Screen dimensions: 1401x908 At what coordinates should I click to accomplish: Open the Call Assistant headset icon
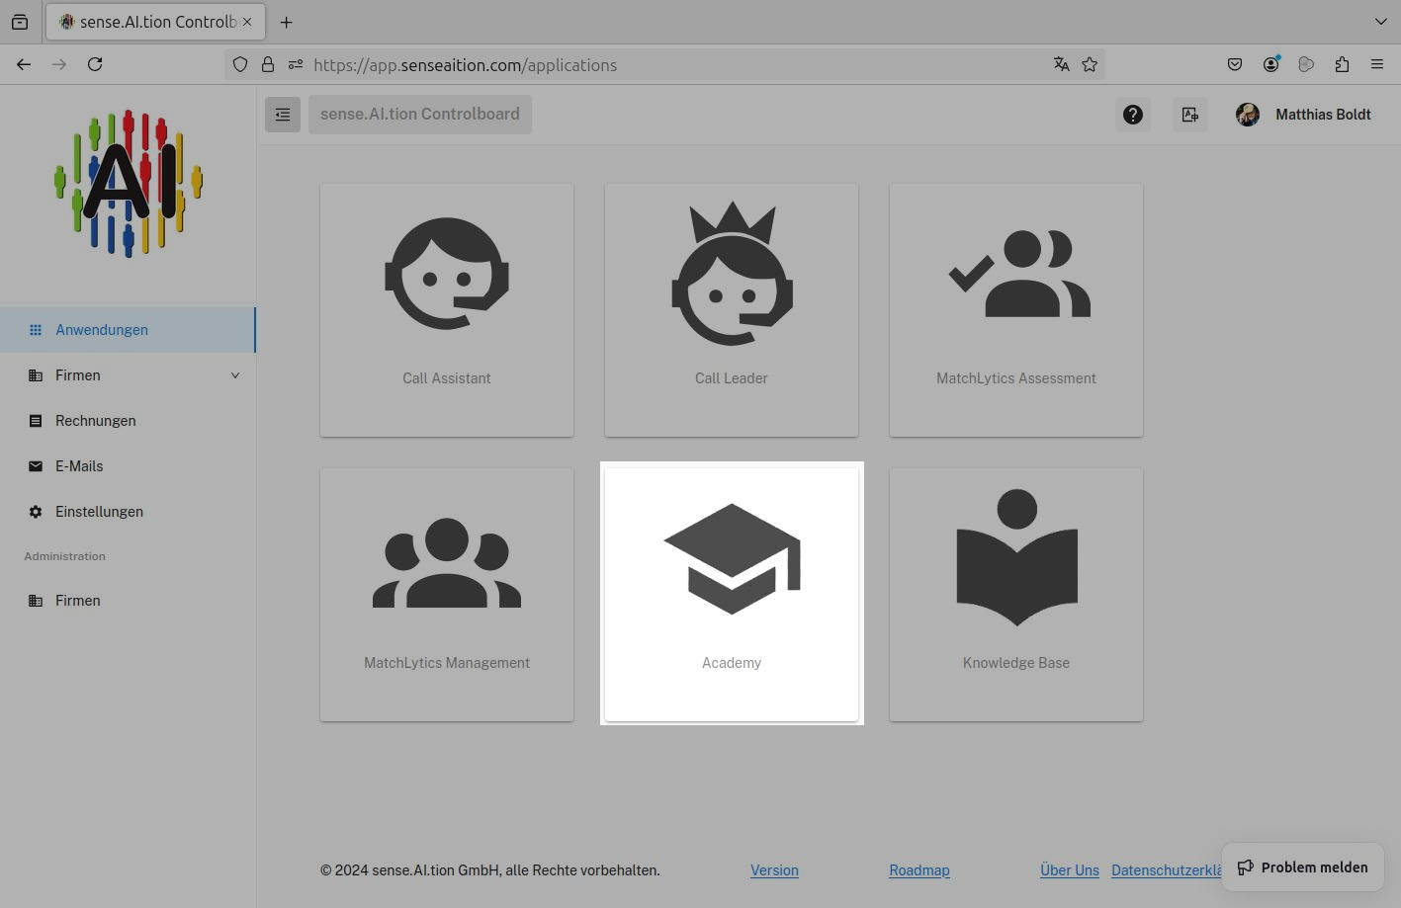coord(447,274)
